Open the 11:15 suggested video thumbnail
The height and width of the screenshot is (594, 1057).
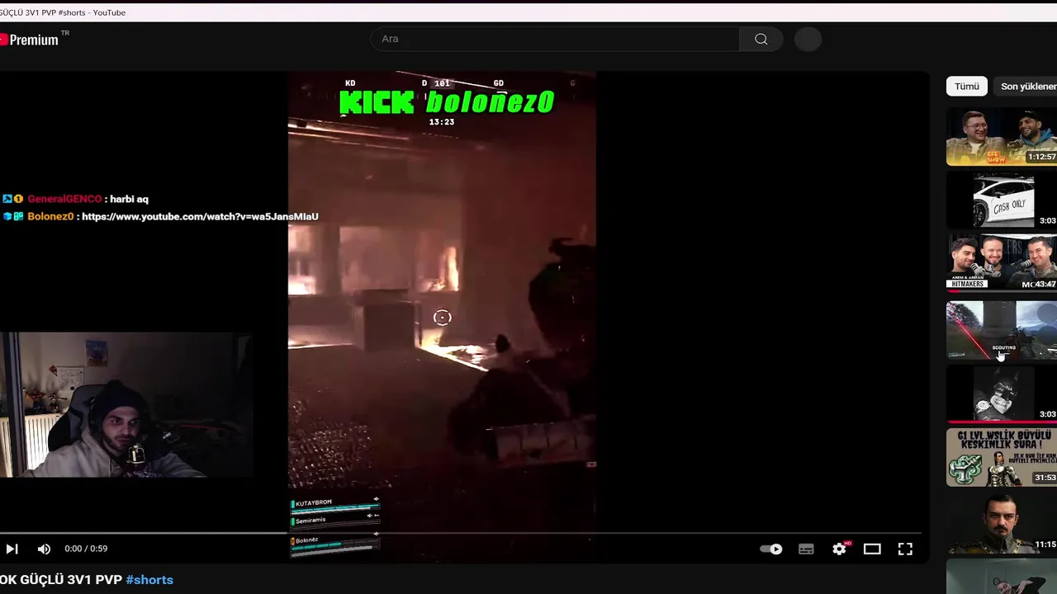[1002, 522]
